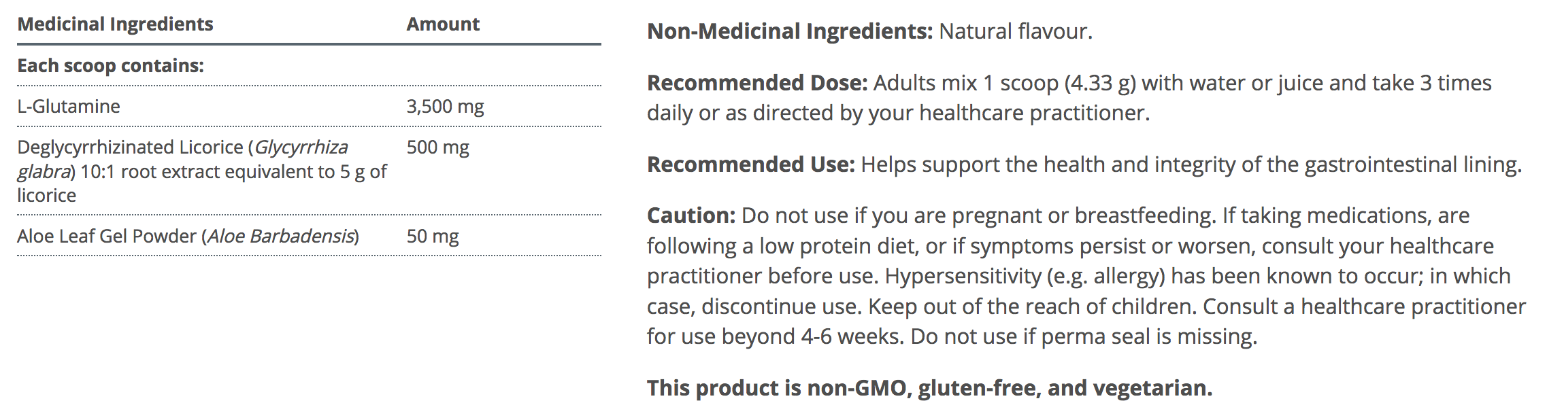This screenshot has height=420, width=1547.
Task: Click the "Keep out of the reach of children" sentence
Action: pos(1031,307)
